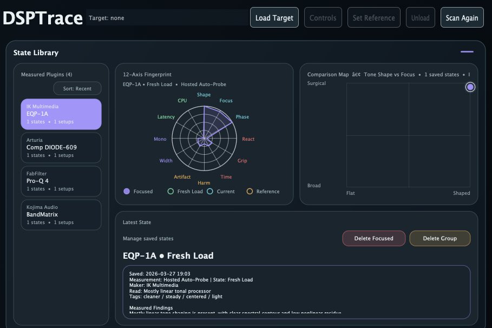Click the Time axis label
492x328 pixels.
pyautogui.click(x=226, y=177)
